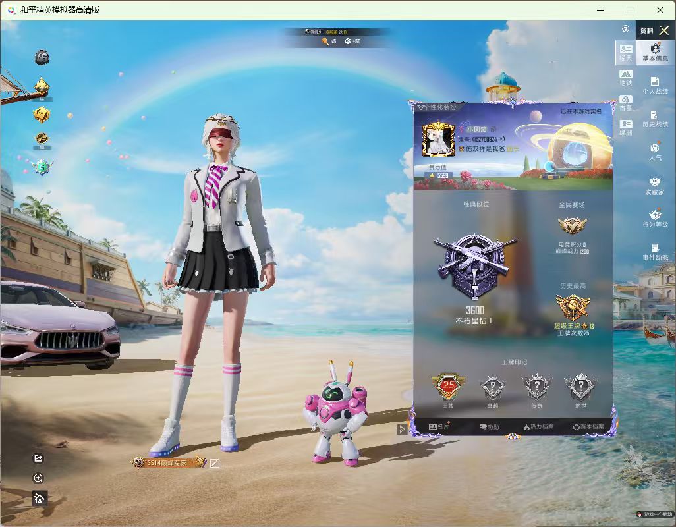Click the gold crown medal icon
This screenshot has width=676, height=527.
tap(42, 88)
